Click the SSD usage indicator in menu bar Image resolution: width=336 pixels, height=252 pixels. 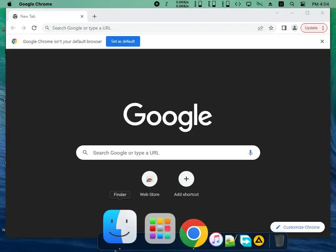(198, 4)
